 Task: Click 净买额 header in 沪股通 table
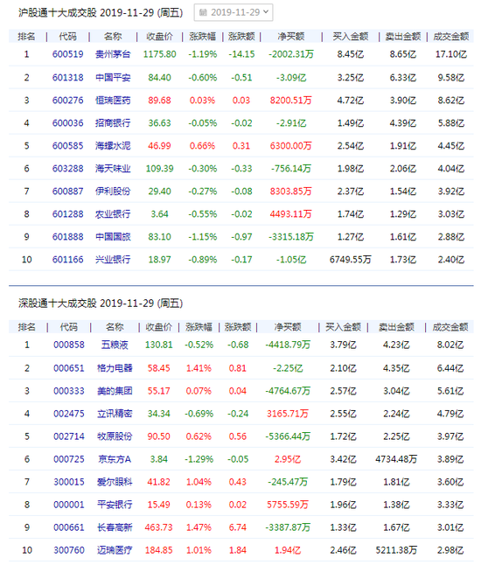pos(291,37)
